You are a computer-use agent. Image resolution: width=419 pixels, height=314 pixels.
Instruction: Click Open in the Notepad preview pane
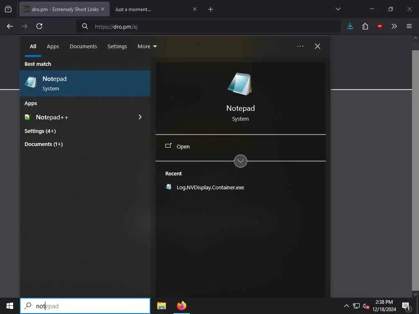pyautogui.click(x=183, y=147)
